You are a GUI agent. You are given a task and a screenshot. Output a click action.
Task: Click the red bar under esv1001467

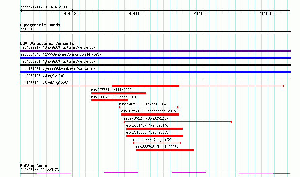click(155, 129)
